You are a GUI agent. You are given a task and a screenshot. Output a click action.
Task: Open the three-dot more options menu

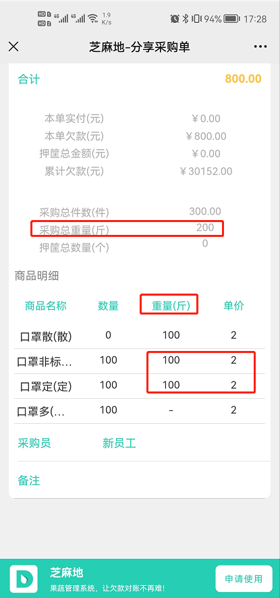(x=260, y=47)
